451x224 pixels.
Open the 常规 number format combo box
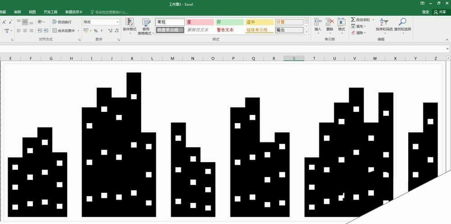[101, 22]
